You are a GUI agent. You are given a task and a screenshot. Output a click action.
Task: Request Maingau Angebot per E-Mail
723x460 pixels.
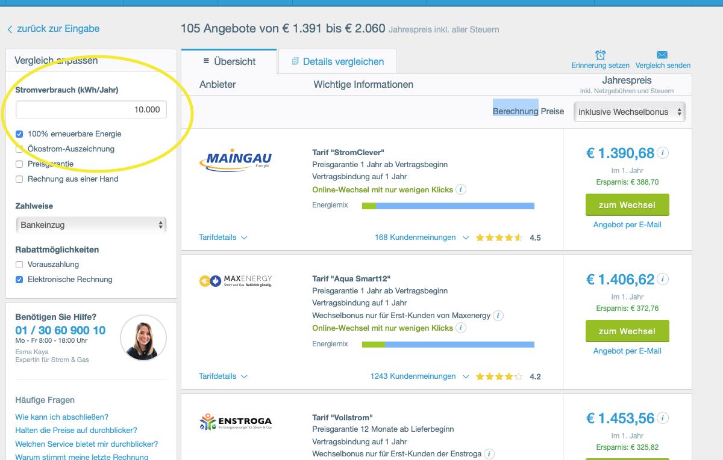click(627, 225)
